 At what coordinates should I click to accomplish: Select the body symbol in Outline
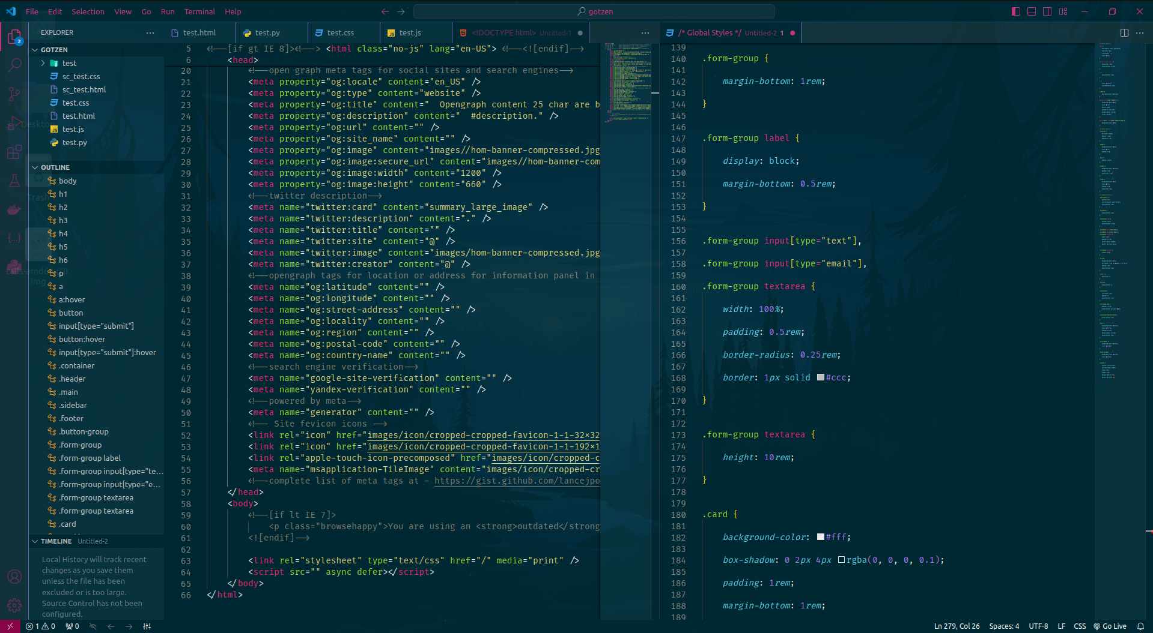pyautogui.click(x=67, y=181)
